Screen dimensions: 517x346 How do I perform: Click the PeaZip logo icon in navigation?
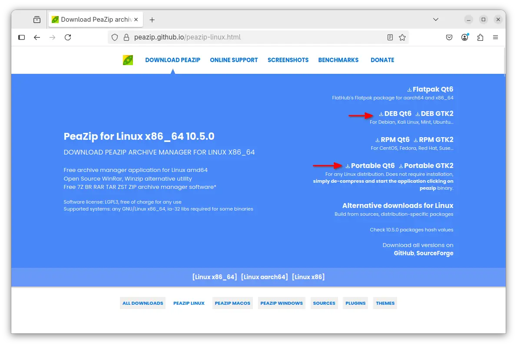[128, 60]
